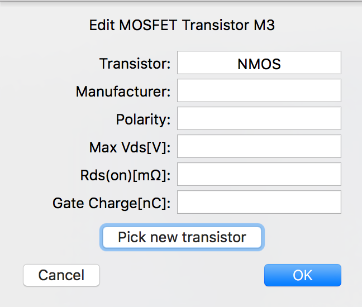
Task: Click blank area left of Pick new transistor
Action: pyautogui.click(x=50, y=237)
